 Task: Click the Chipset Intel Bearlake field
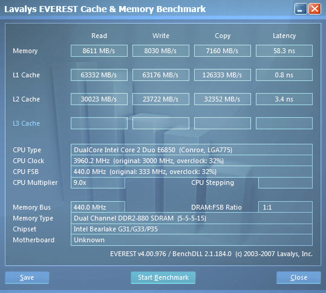click(192, 229)
